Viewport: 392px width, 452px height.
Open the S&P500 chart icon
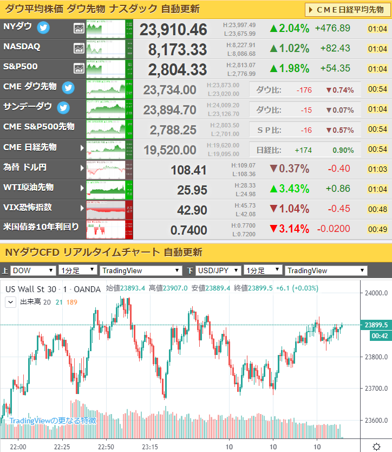click(79, 69)
